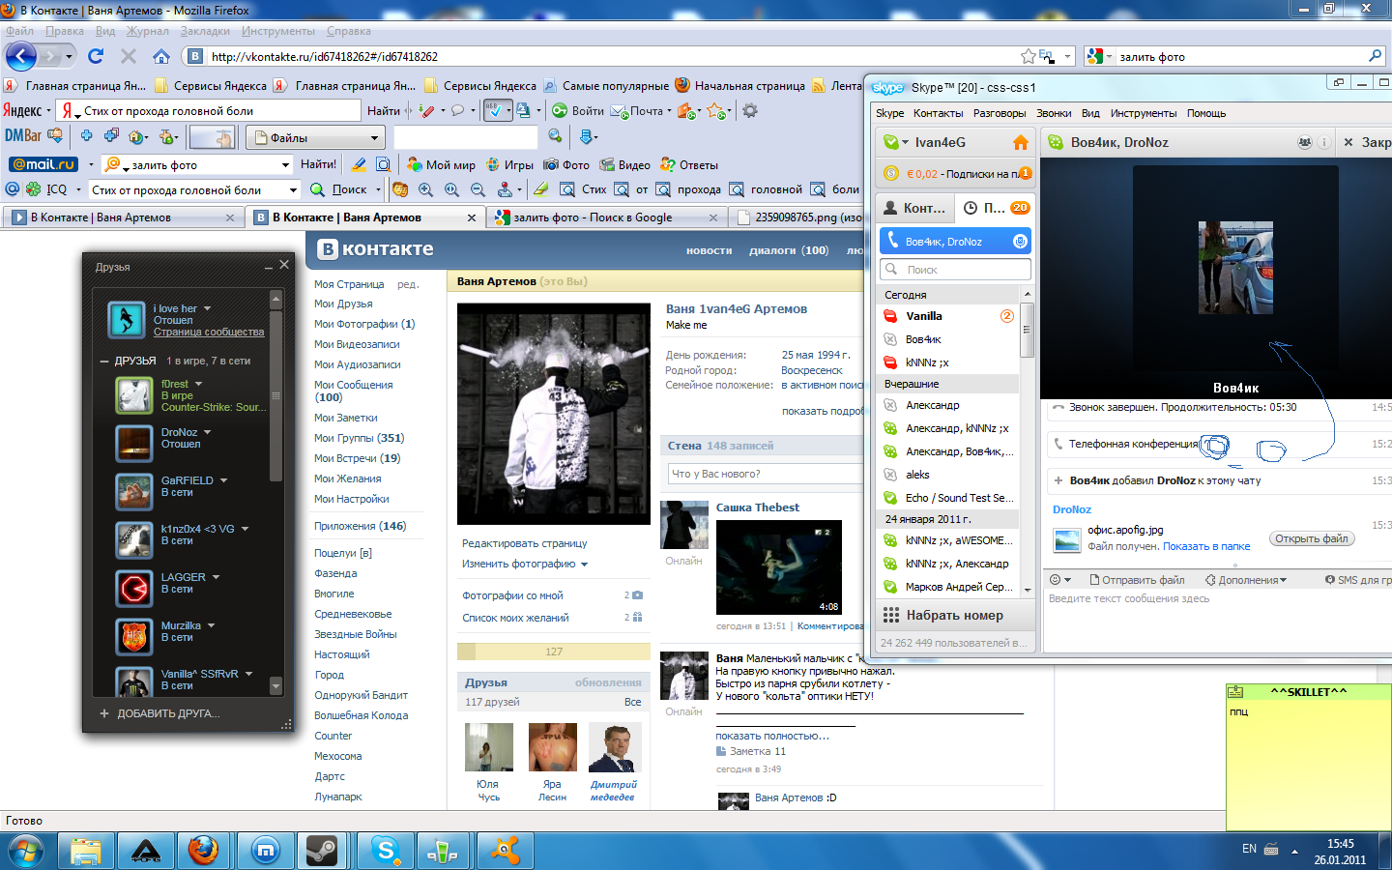Open the Firefox icon in the taskbar
This screenshot has height=870, width=1392.
(203, 851)
